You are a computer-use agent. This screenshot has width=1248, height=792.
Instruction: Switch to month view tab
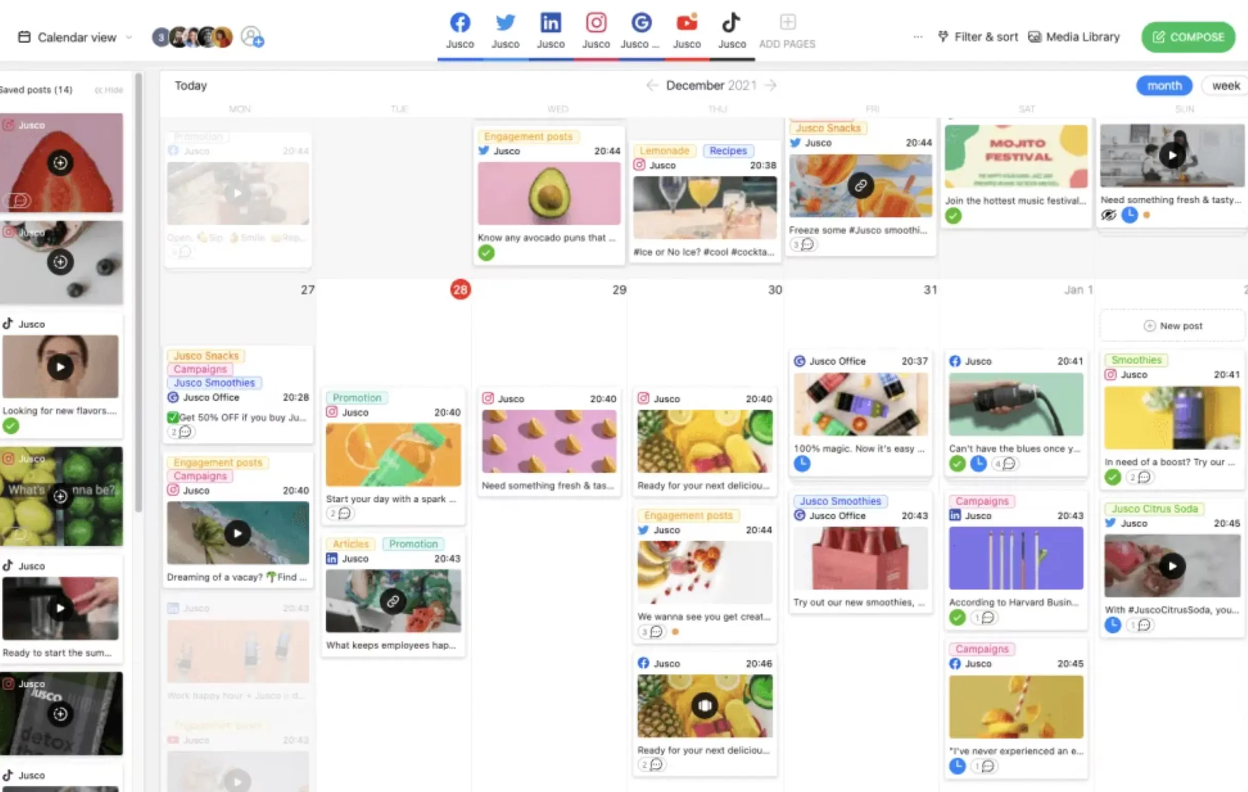point(1164,86)
